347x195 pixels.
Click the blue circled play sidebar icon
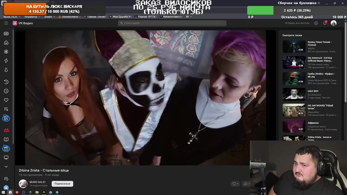(x=6, y=118)
